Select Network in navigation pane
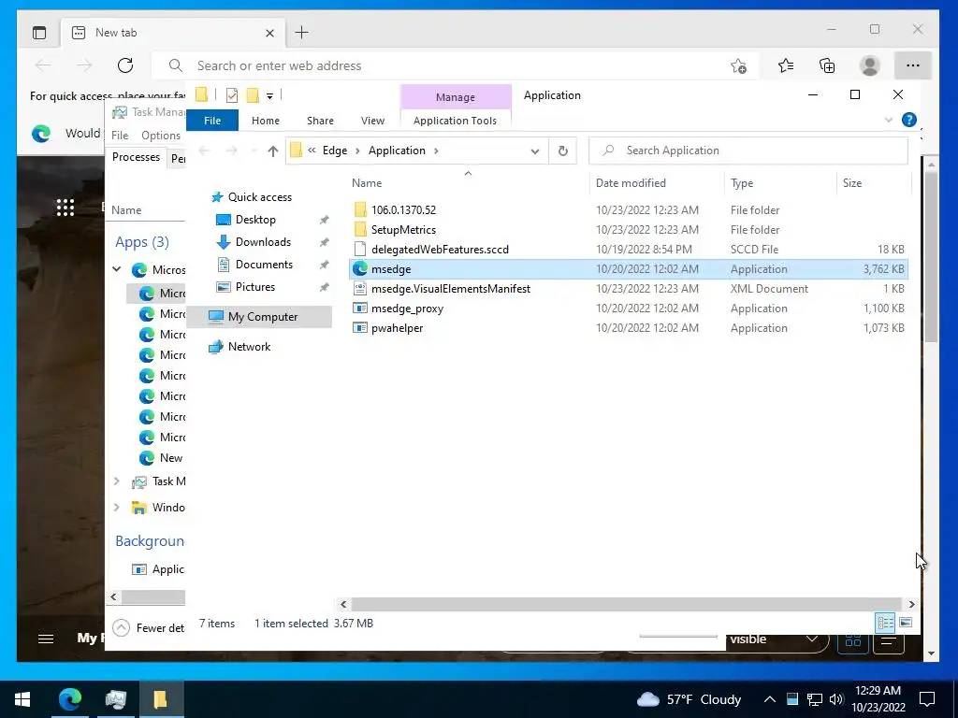Screen dimensions: 958x718 click(249, 347)
